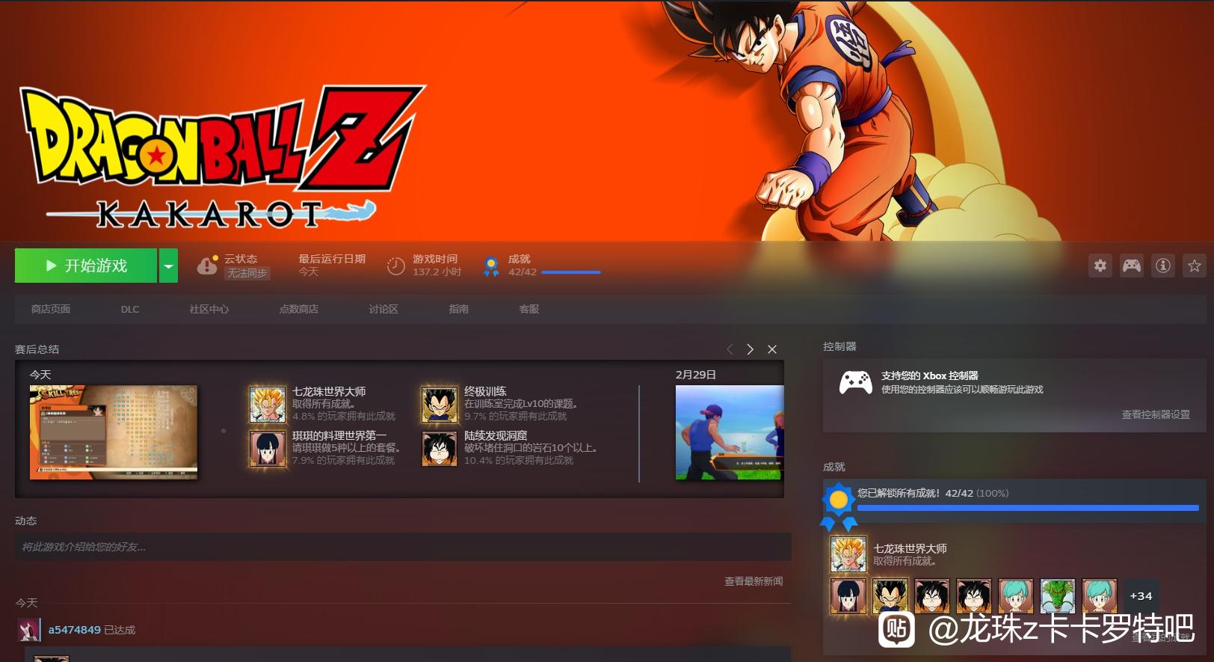Click the green dragon Shenron achievement icon
Viewport: 1214px width, 662px height.
tap(1058, 596)
